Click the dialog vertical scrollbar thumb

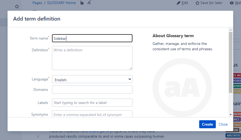(x=231, y=61)
